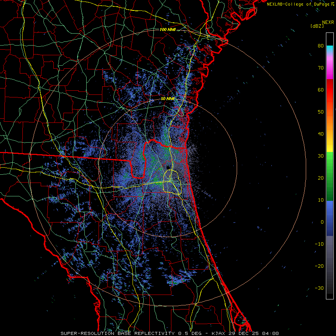Click the 40 value on the dBZ scale
This screenshot has width=336, height=336.
pyautogui.click(x=321, y=134)
